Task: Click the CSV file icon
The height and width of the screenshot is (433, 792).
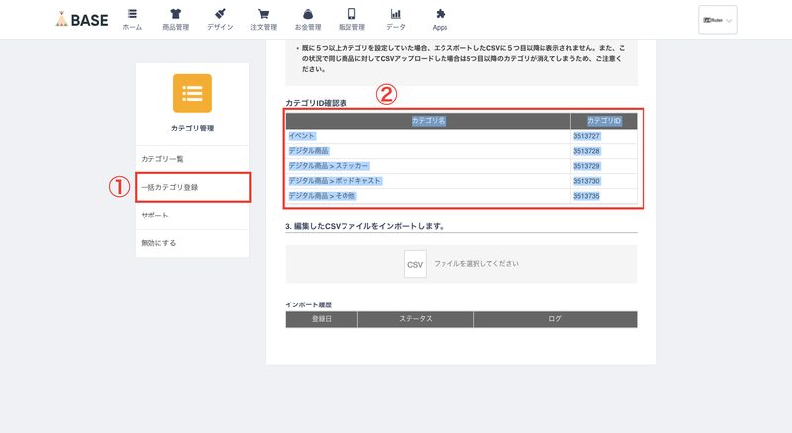Action: pyautogui.click(x=415, y=264)
